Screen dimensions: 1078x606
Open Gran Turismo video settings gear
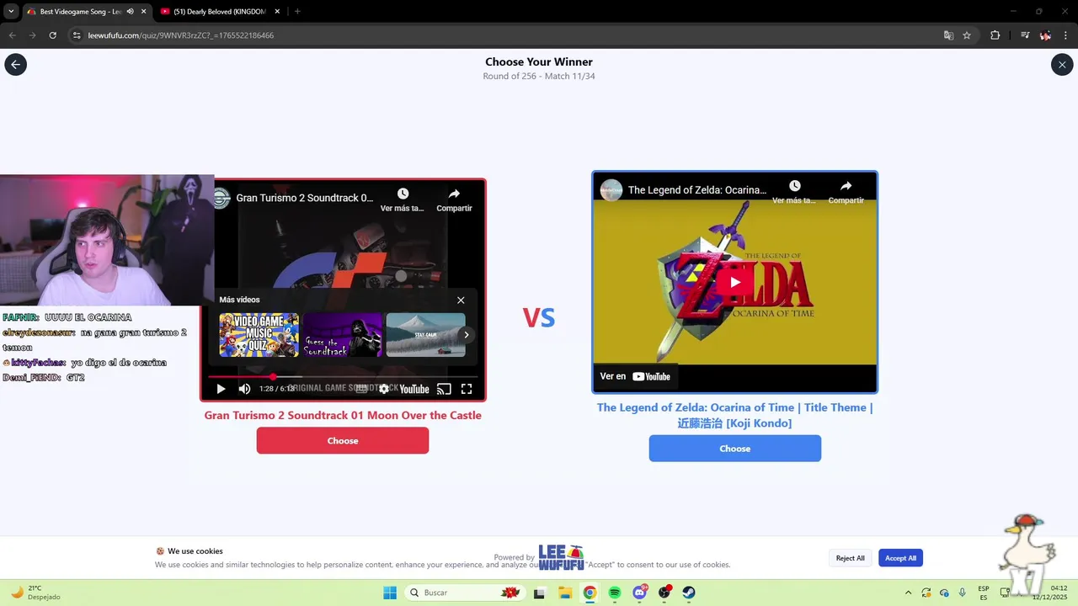384,389
